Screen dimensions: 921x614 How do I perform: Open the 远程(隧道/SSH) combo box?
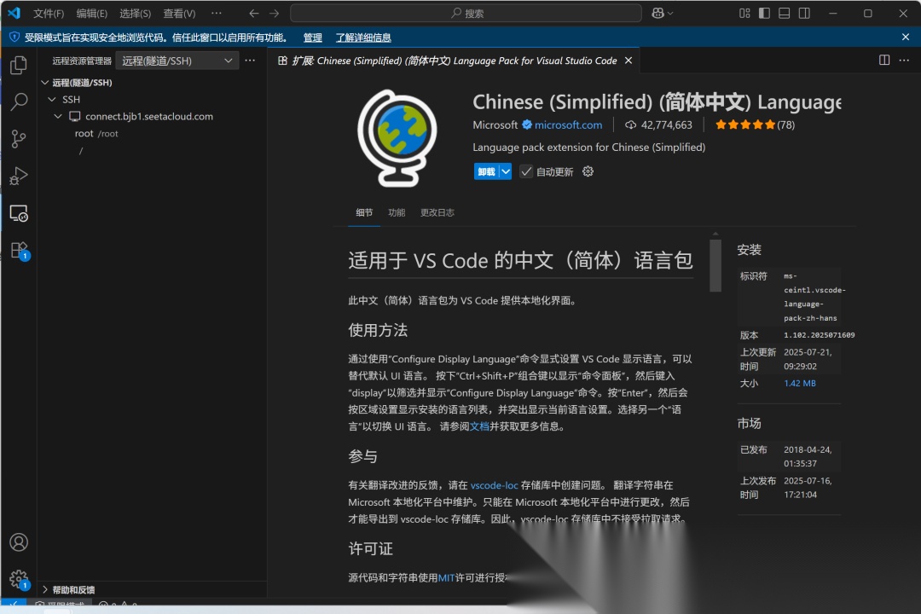pos(177,61)
